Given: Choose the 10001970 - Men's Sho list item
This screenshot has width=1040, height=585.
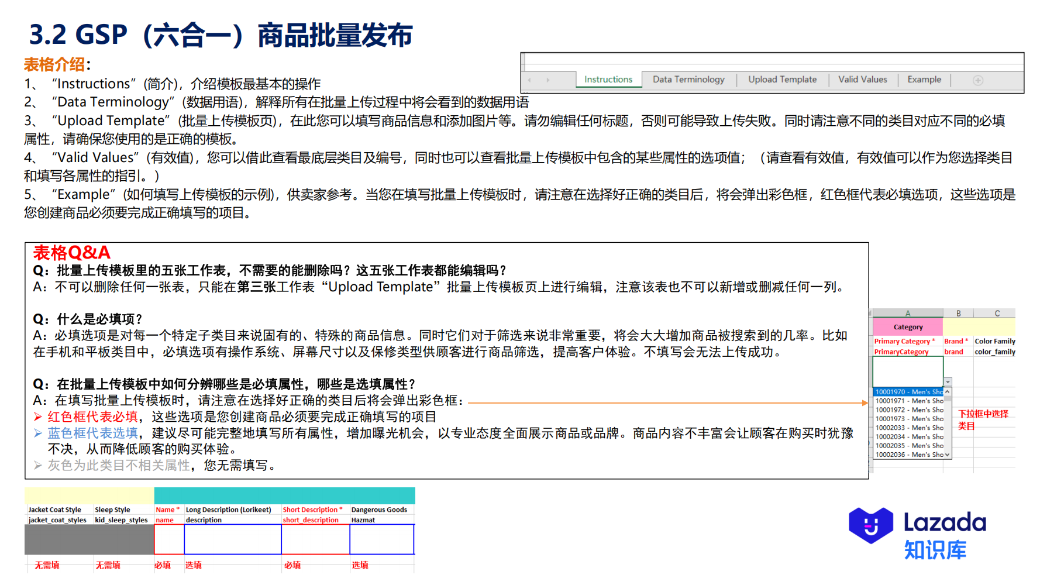Looking at the screenshot, I should pos(908,392).
